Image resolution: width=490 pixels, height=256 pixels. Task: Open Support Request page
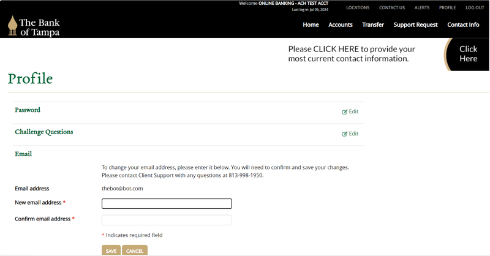pos(415,24)
